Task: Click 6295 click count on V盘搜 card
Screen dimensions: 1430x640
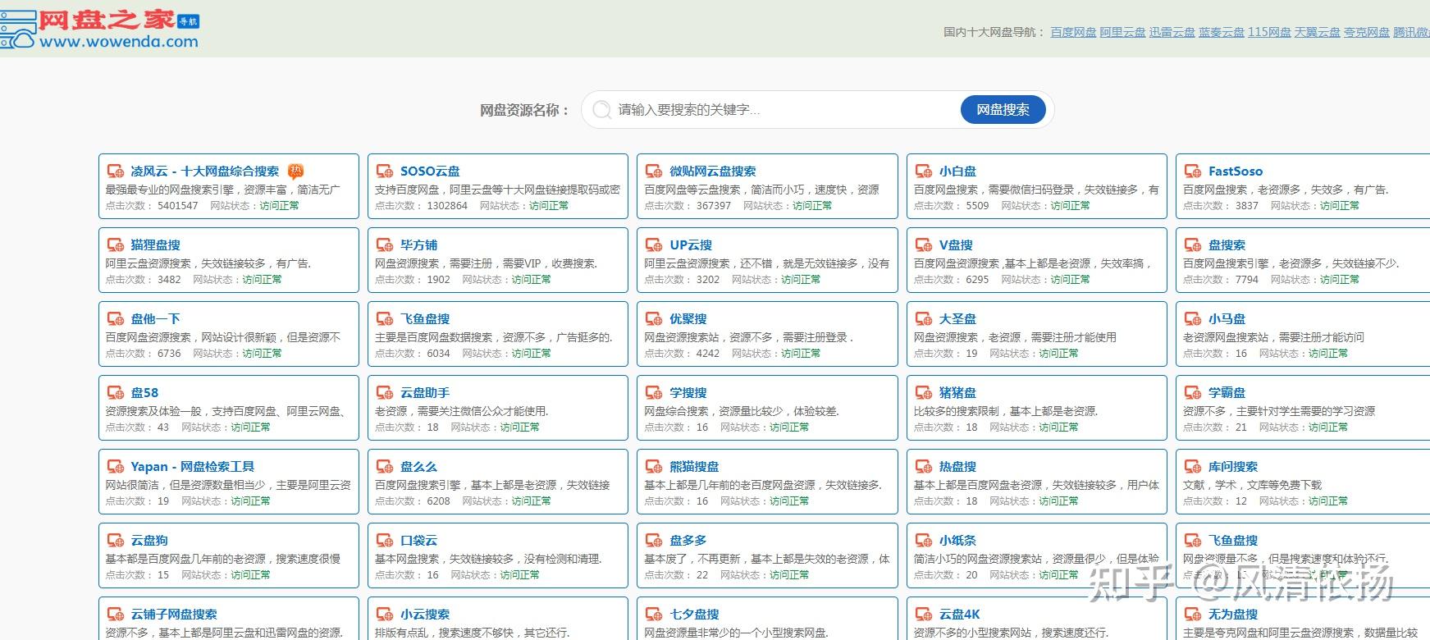Action: (x=977, y=280)
